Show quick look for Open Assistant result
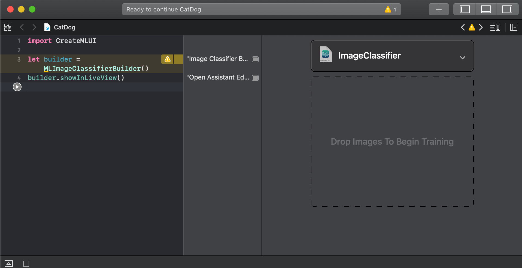 click(255, 78)
